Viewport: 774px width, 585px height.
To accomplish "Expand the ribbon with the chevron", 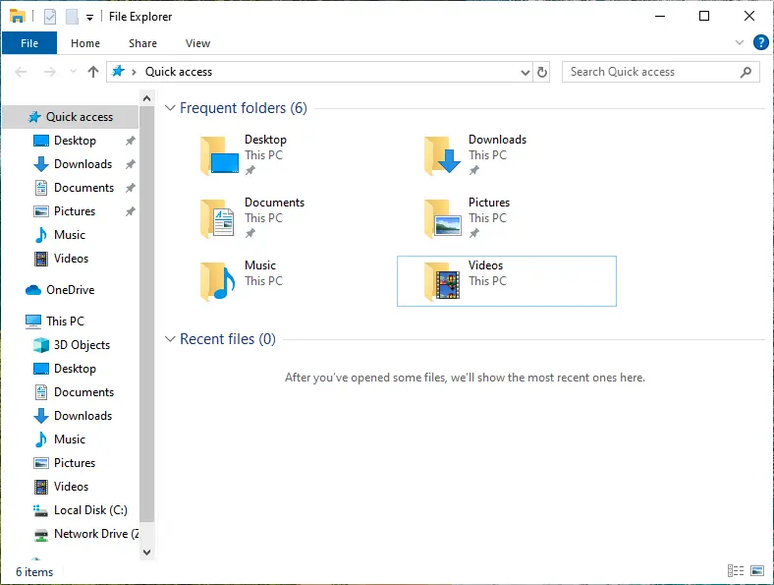I will coord(739,42).
